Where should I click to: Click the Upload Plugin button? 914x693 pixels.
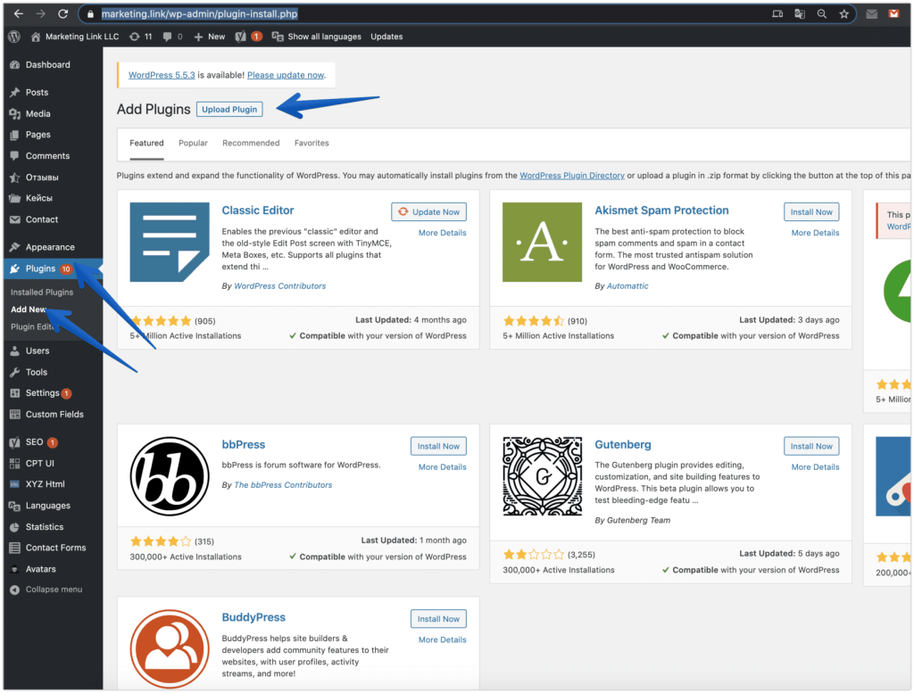pos(228,109)
